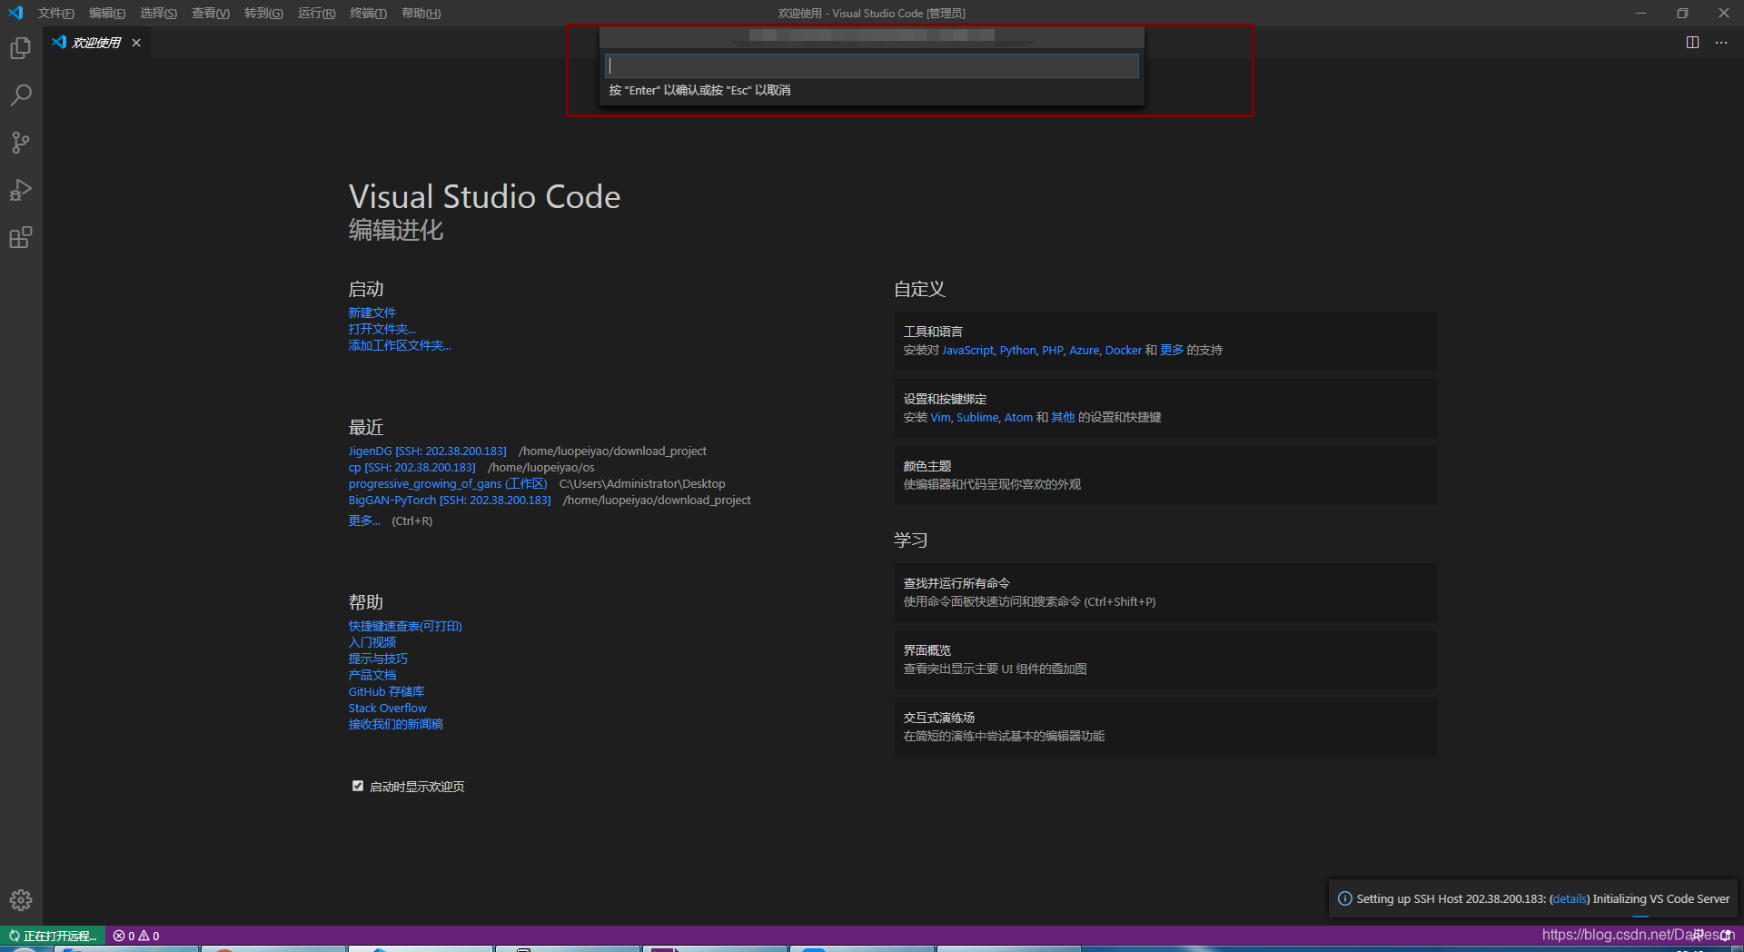1744x952 pixels.
Task: Open the 选择(S) menu
Action: [x=158, y=13]
